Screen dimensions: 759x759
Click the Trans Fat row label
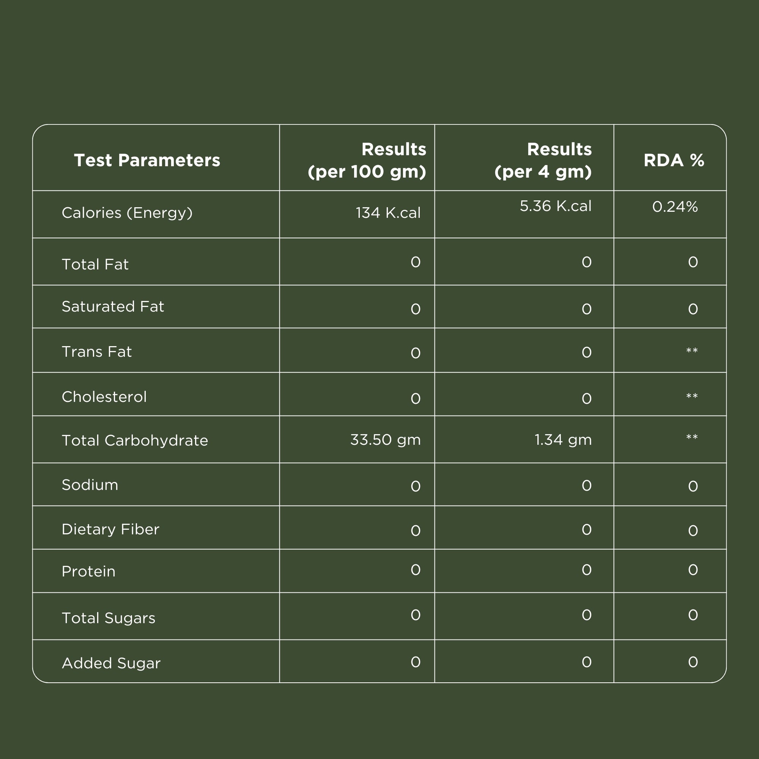[97, 352]
